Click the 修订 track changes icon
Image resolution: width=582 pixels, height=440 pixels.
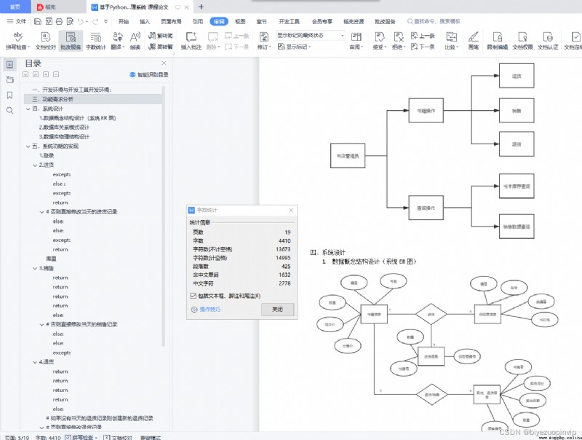pos(264,37)
